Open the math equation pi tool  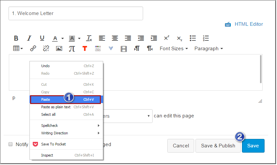pos(72,49)
